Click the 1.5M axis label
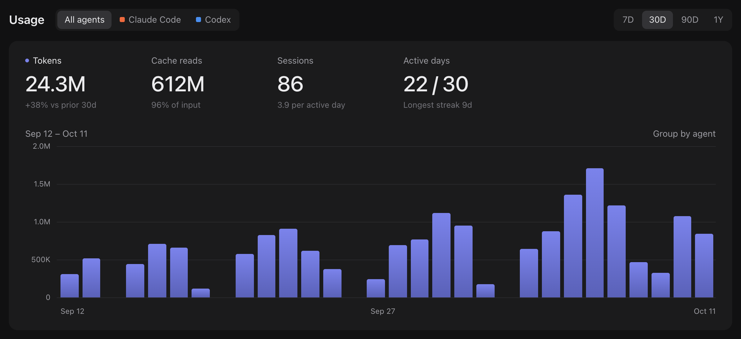Image resolution: width=741 pixels, height=339 pixels. [42, 184]
